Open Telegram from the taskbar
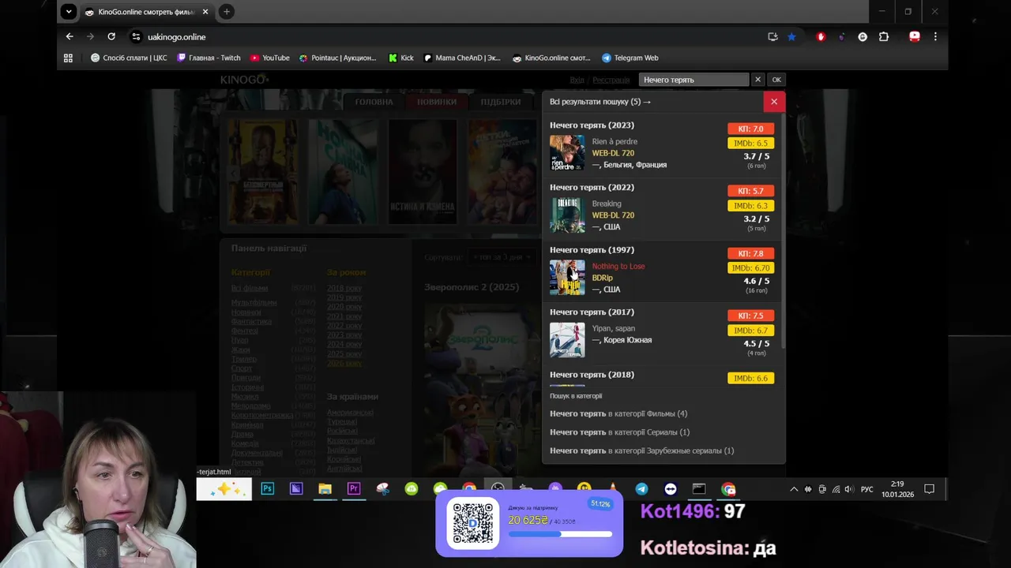This screenshot has width=1011, height=568. click(x=641, y=489)
